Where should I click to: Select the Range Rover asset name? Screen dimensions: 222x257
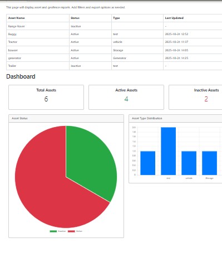16,26
